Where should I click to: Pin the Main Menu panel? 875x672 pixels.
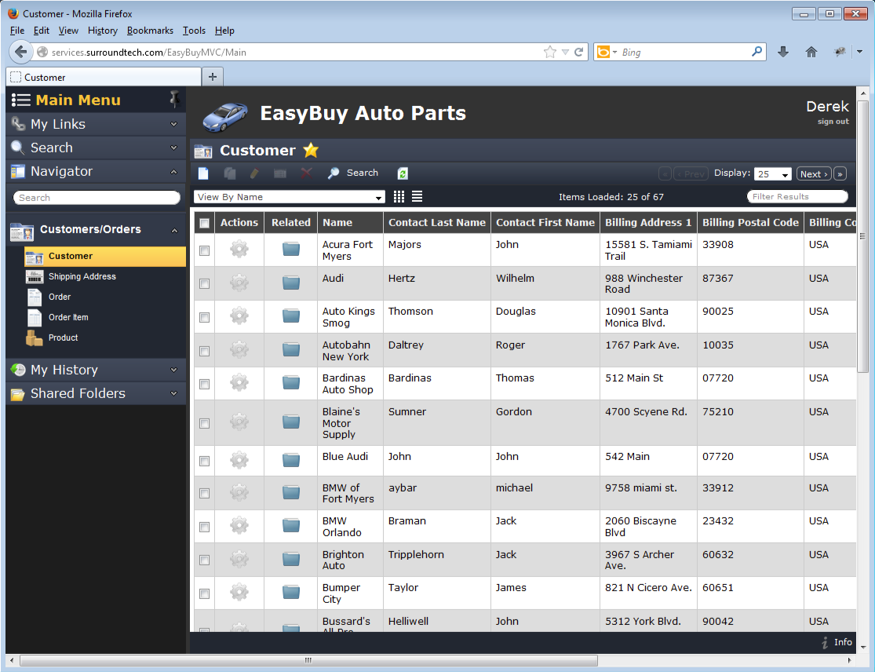[174, 100]
